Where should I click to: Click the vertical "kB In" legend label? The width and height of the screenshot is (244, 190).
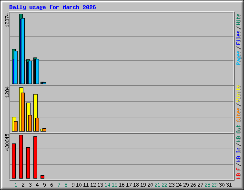pos(238,154)
